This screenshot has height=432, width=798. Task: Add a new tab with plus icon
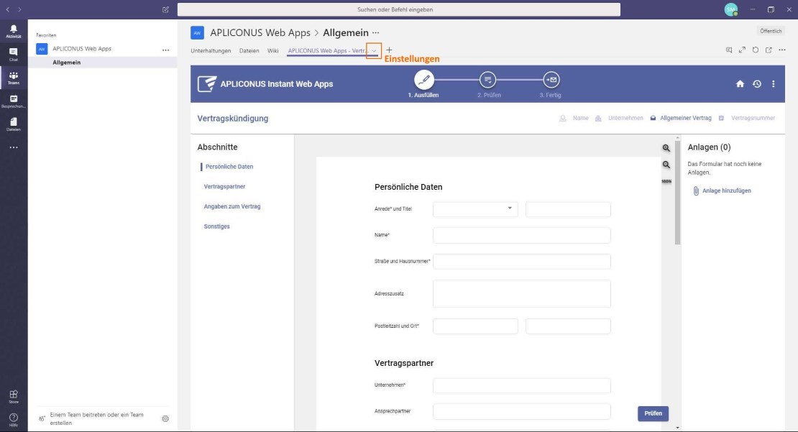(389, 50)
